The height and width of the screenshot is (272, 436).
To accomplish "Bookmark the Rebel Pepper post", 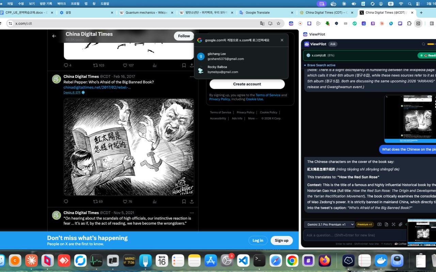I will (x=184, y=202).
